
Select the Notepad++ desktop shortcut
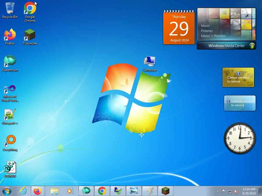pyautogui.click(x=10, y=116)
